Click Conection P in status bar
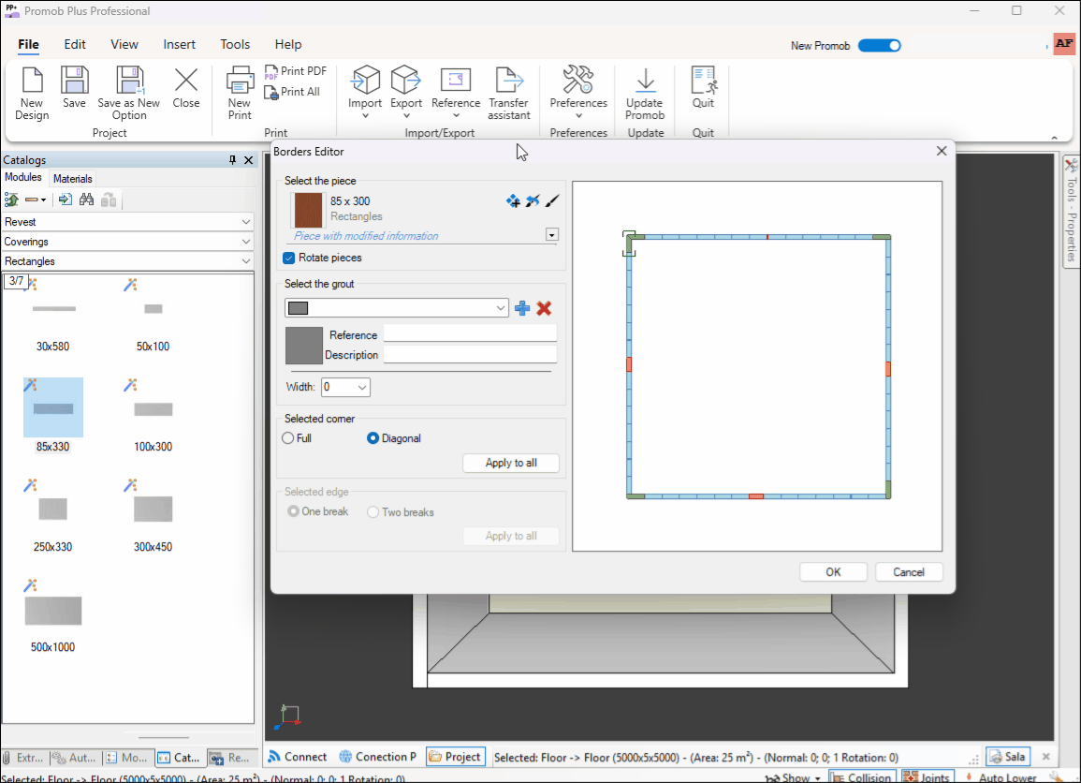This screenshot has width=1081, height=783. pyautogui.click(x=378, y=757)
